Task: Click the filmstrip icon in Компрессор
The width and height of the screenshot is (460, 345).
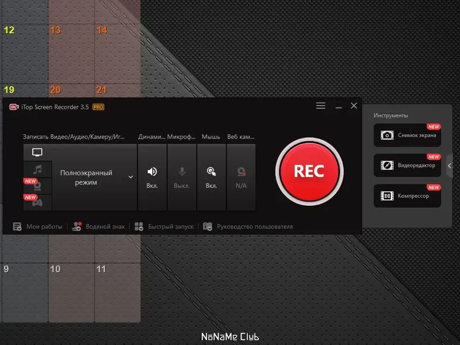Action: tap(387, 195)
